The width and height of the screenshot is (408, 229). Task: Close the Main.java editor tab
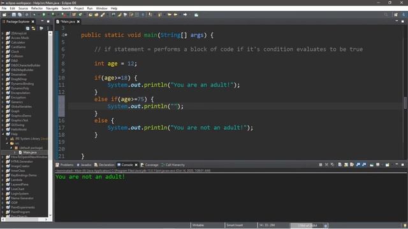[78, 22]
